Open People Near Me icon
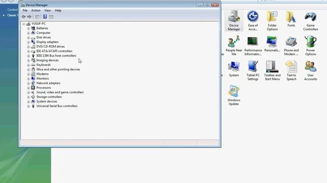This screenshot has height=183, width=327. 234,46
